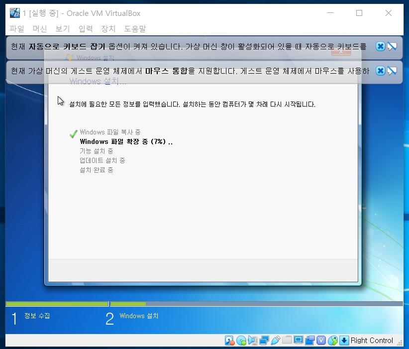Image resolution: width=409 pixels, height=349 pixels.
Task: Click 'Windows 파일 복사 중' step text
Action: point(110,132)
